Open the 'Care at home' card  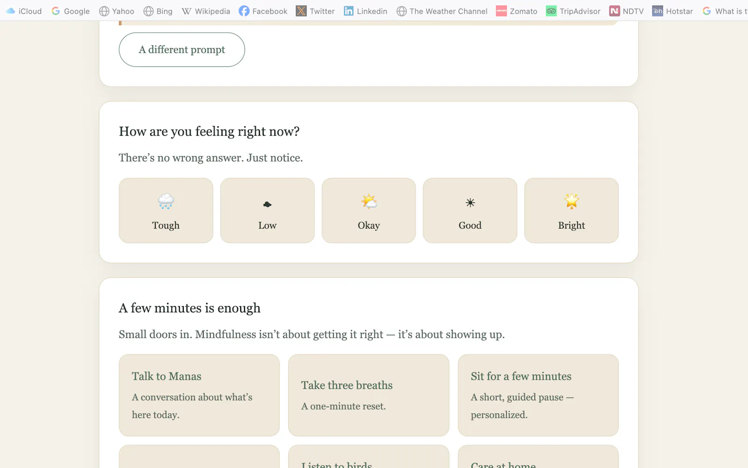(538, 457)
